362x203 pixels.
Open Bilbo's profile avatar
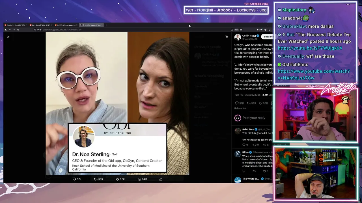click(x=238, y=154)
